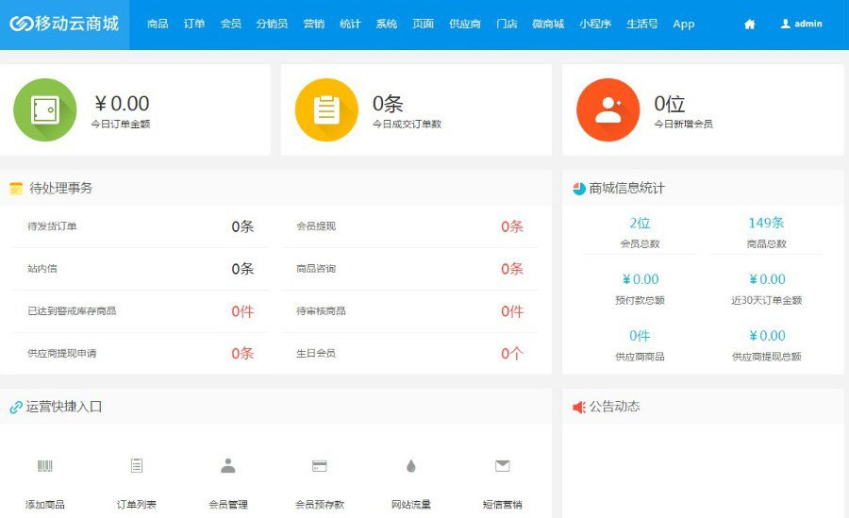Click the home icon in top bar

[749, 25]
